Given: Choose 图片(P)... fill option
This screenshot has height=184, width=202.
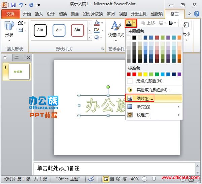Looking at the screenshot, I should pyautogui.click(x=154, y=98).
